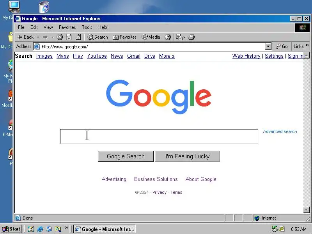Image resolution: width=312 pixels, height=234 pixels.
Task: Focus the Google search text box
Action: [x=159, y=136]
